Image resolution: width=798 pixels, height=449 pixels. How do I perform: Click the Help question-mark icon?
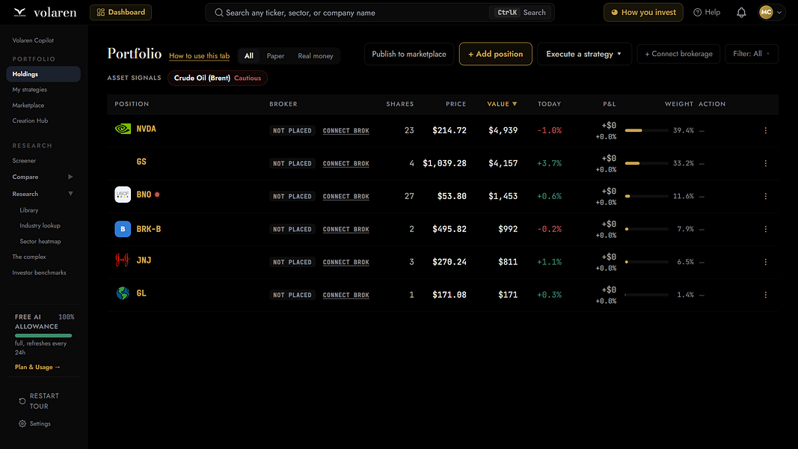(697, 12)
